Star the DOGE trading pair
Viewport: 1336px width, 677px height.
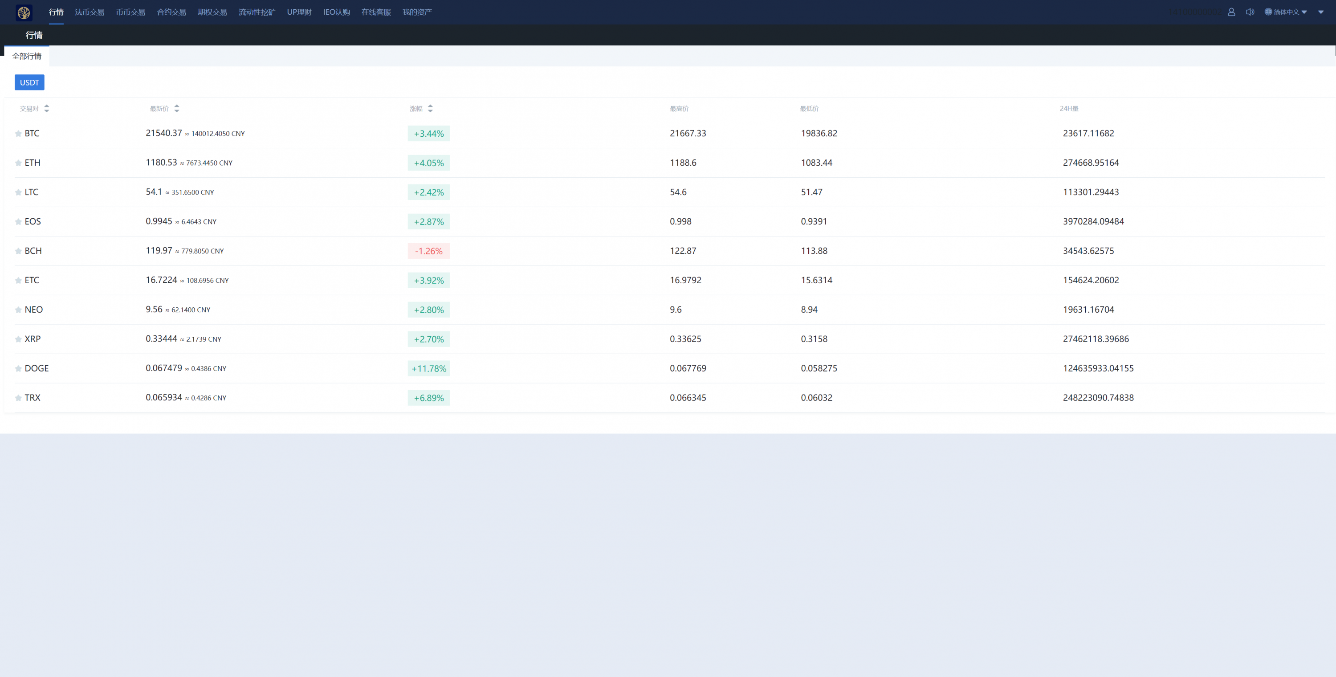click(x=18, y=369)
